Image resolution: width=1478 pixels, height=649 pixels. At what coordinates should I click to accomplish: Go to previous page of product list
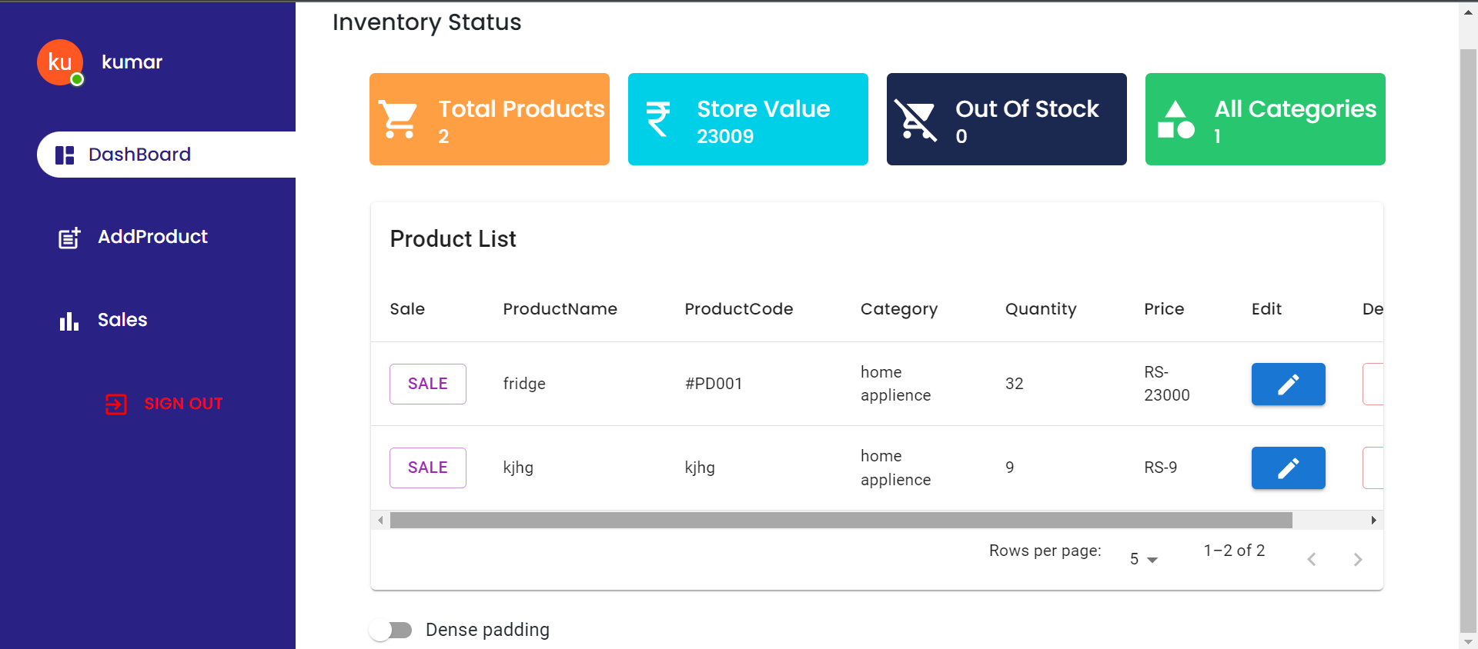click(1312, 560)
